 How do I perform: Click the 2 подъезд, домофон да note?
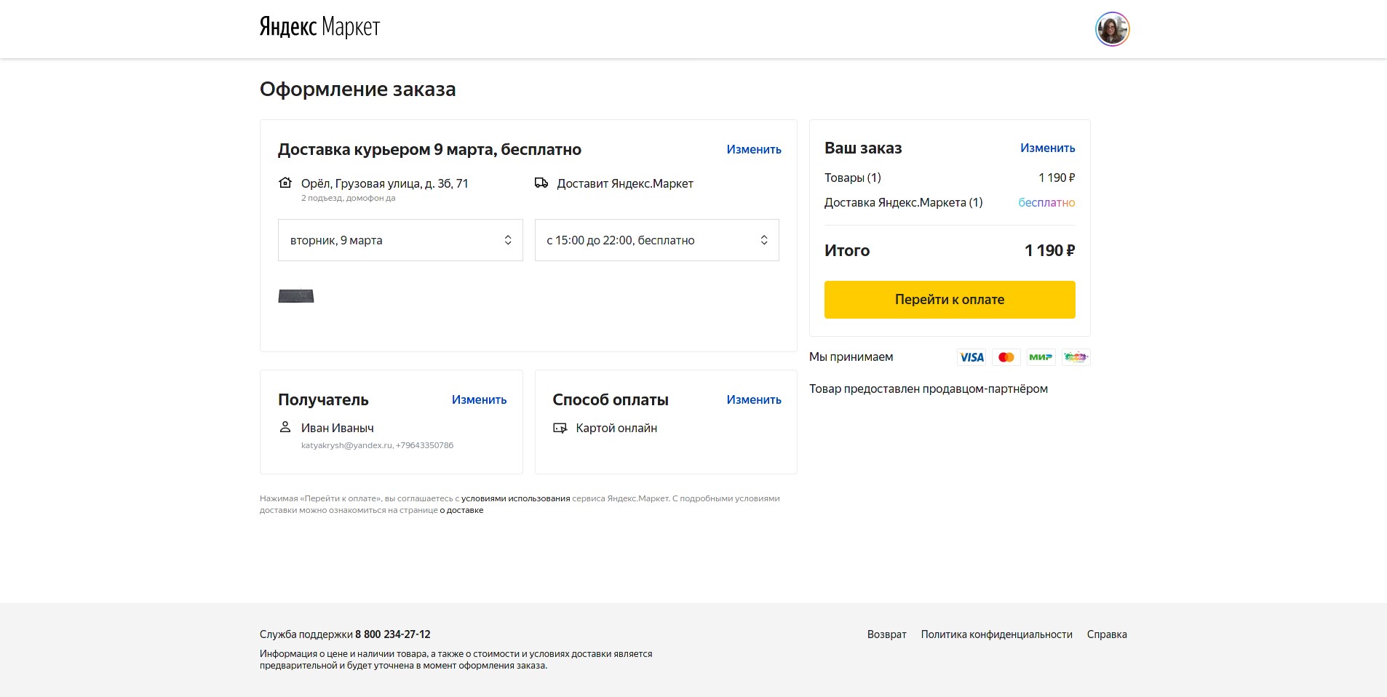click(349, 198)
